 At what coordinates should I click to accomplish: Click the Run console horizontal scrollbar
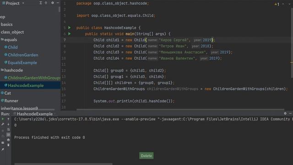point(64,164)
